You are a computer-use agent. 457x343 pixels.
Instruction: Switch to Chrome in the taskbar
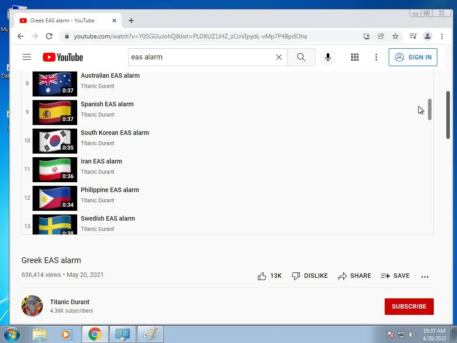point(95,334)
